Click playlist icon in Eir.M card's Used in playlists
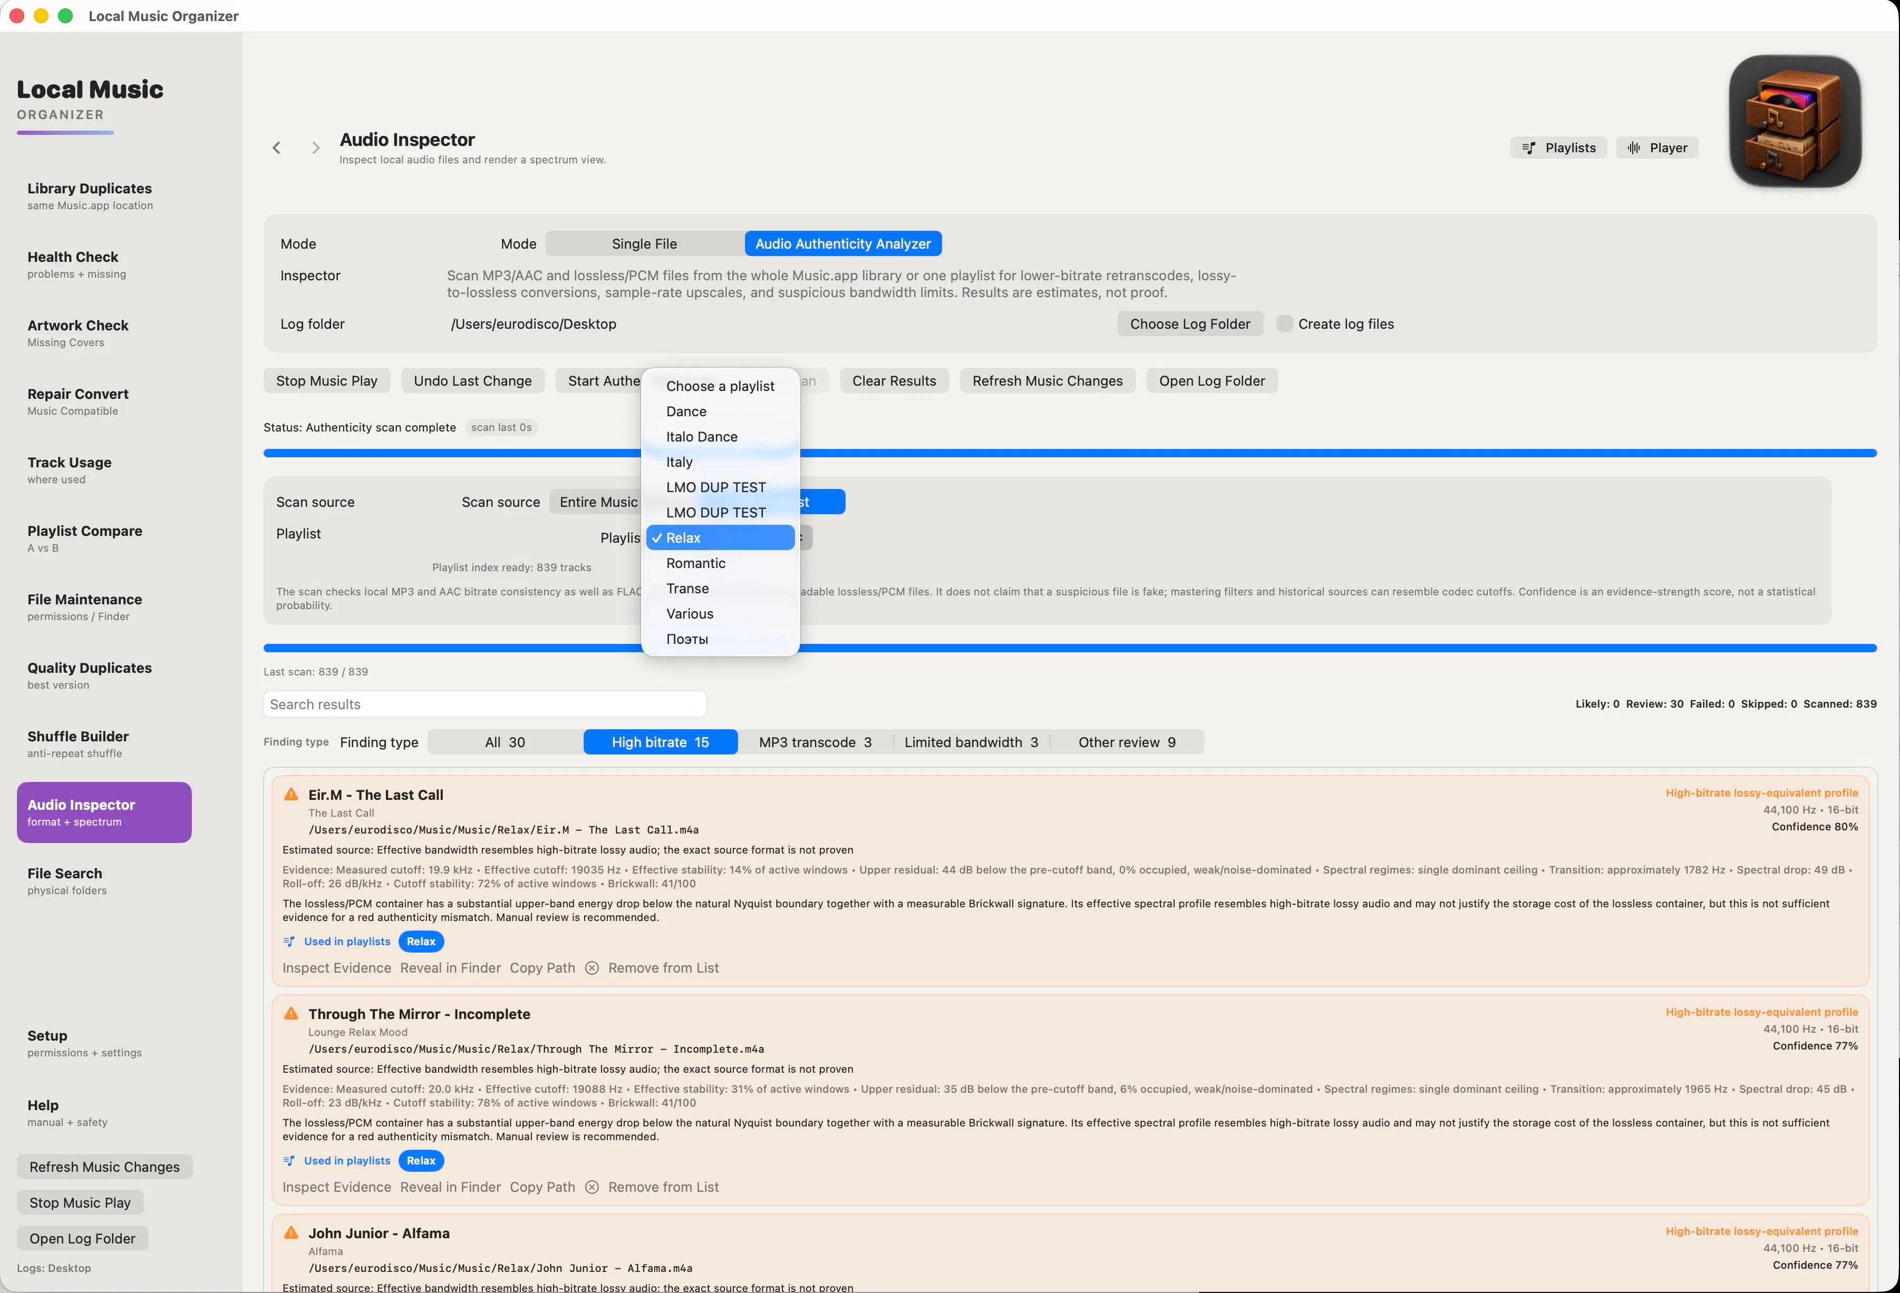Viewport: 1900px width, 1293px height. (x=288, y=942)
